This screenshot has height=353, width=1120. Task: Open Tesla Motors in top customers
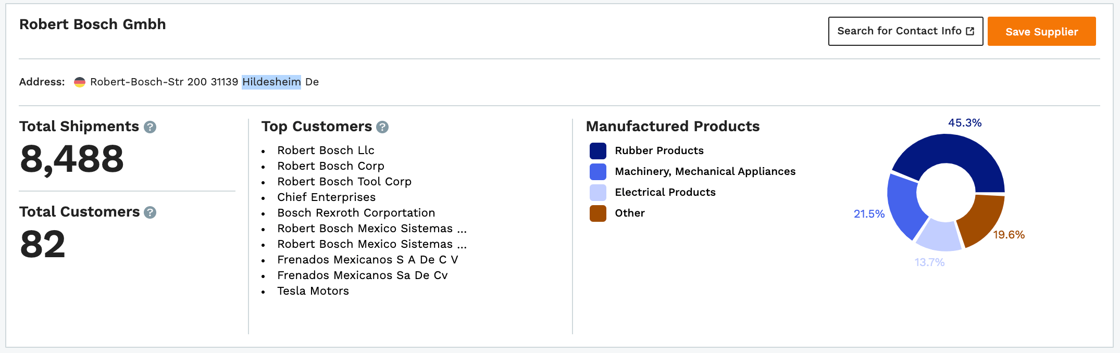click(x=313, y=291)
